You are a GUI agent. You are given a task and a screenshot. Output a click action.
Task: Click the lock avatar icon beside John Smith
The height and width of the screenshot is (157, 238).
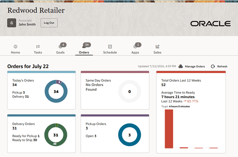pyautogui.click(x=11, y=23)
